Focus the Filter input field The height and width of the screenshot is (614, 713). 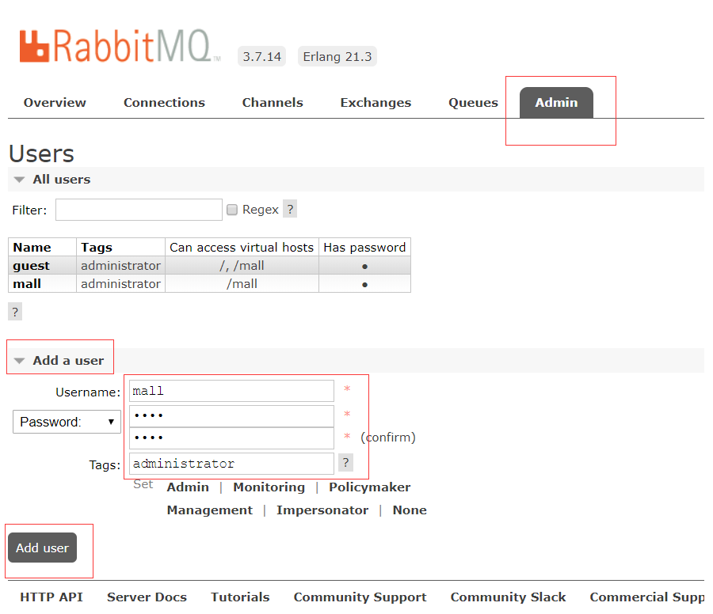pyautogui.click(x=139, y=210)
